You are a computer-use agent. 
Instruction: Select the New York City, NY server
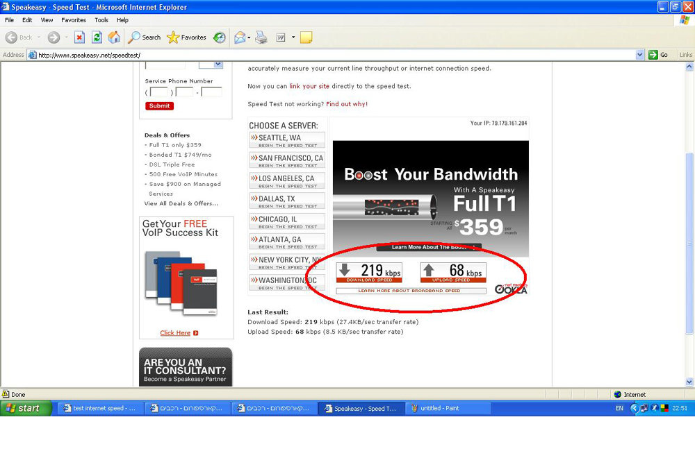tap(287, 262)
